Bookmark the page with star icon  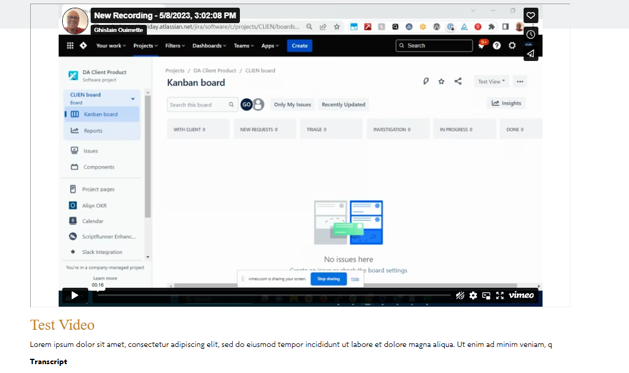[337, 27]
